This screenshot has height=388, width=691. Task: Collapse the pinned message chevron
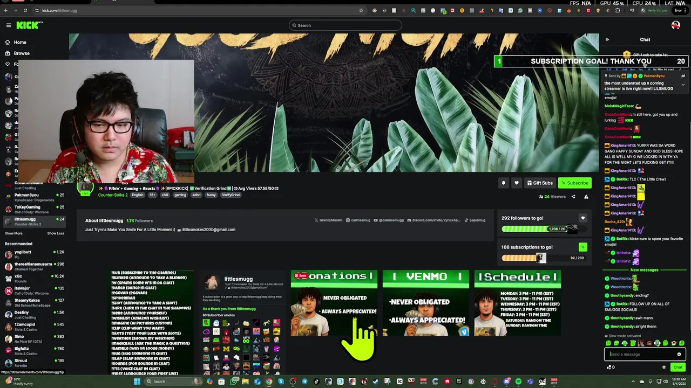pos(683,85)
